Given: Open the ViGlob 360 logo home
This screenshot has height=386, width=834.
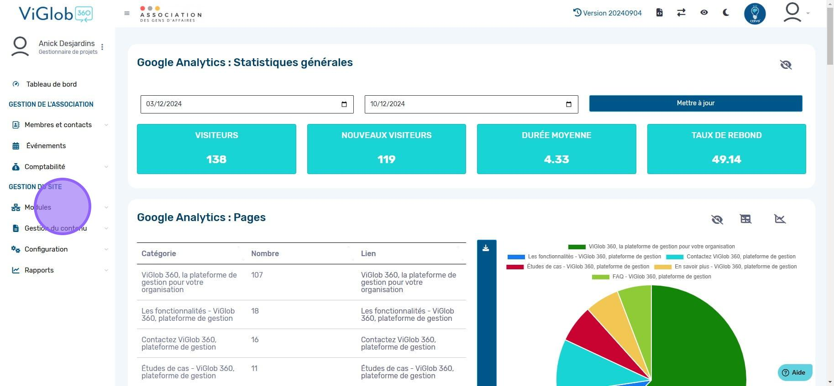Looking at the screenshot, I should click(x=56, y=14).
